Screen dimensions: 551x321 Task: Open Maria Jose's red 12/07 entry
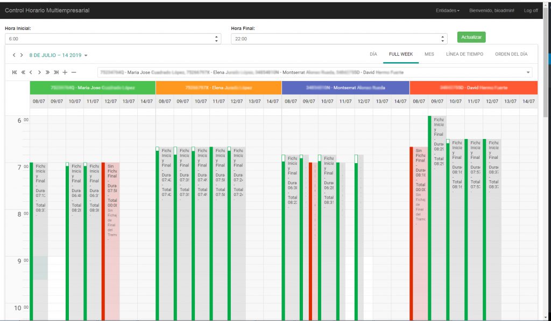click(111, 241)
